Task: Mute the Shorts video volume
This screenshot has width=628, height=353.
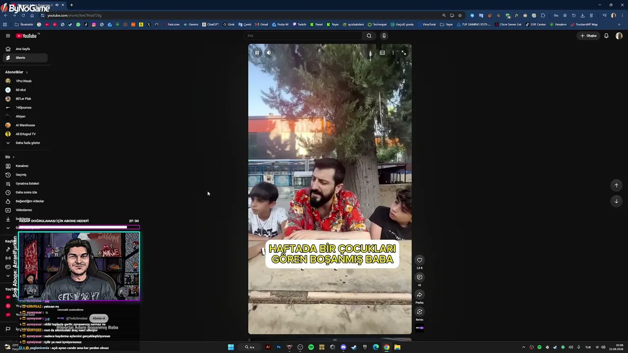Action: pos(269,52)
